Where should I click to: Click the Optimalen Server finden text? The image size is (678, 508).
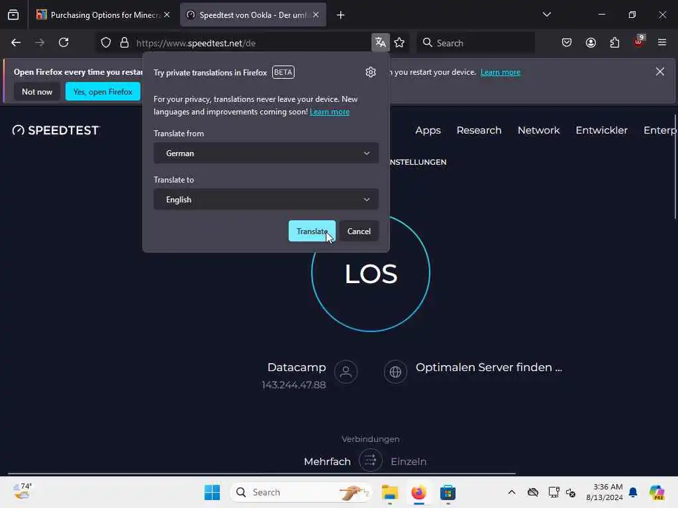tap(489, 367)
